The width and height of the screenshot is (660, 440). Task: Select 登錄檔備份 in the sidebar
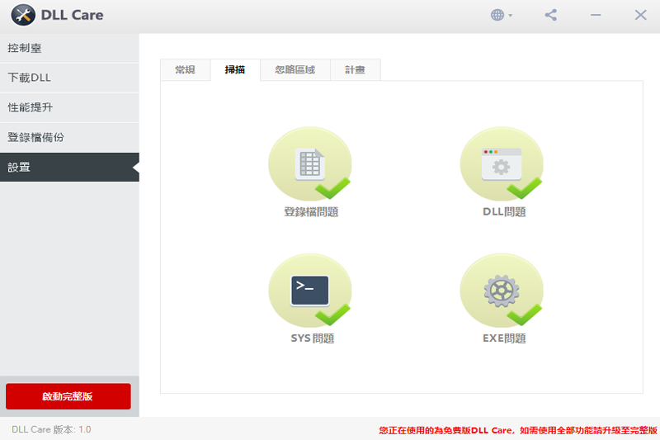tap(69, 138)
